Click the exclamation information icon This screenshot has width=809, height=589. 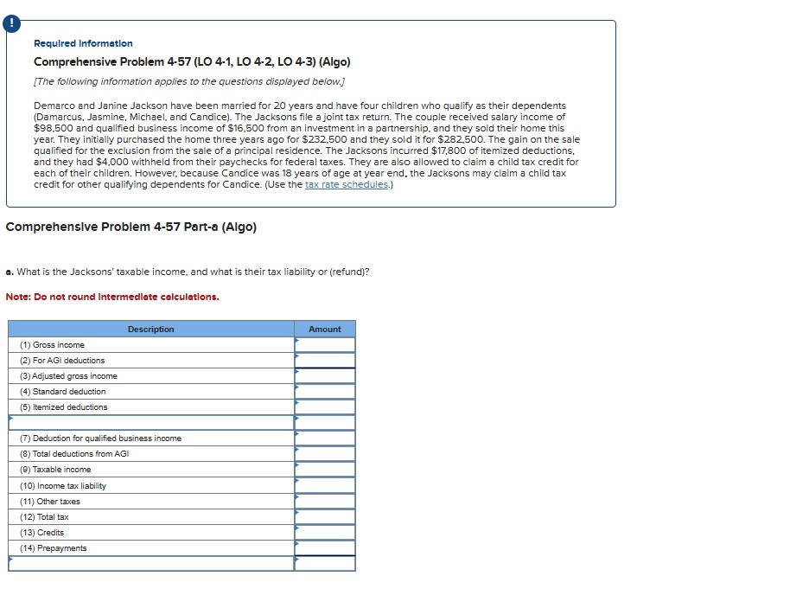[11, 24]
